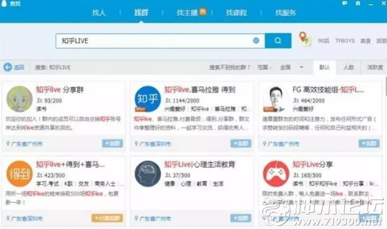Click the K歌 tag in 得到 card
This screenshot has height=229, width=387.
(x=69, y=183)
